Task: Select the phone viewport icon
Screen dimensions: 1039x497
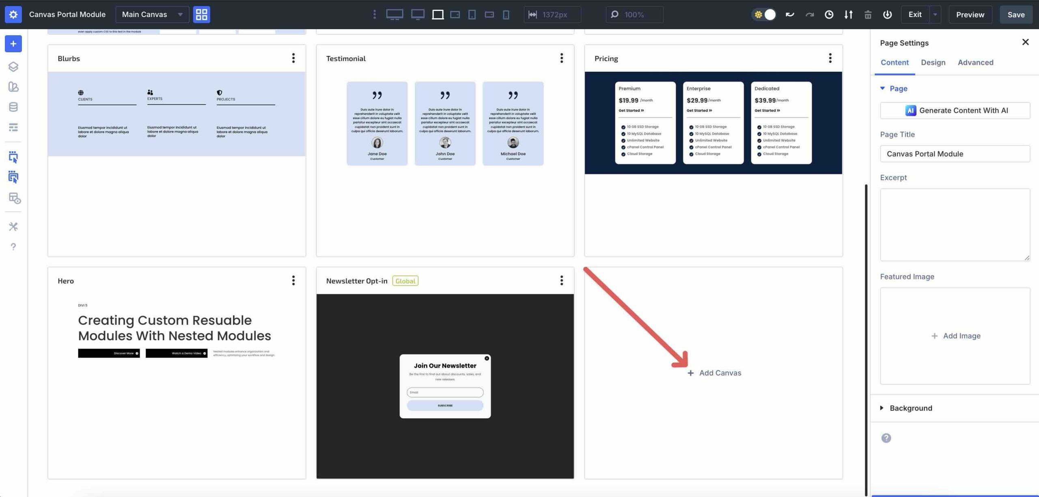Action: pyautogui.click(x=506, y=15)
